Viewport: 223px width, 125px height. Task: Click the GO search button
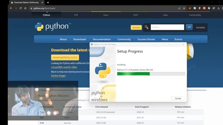(x=189, y=27)
